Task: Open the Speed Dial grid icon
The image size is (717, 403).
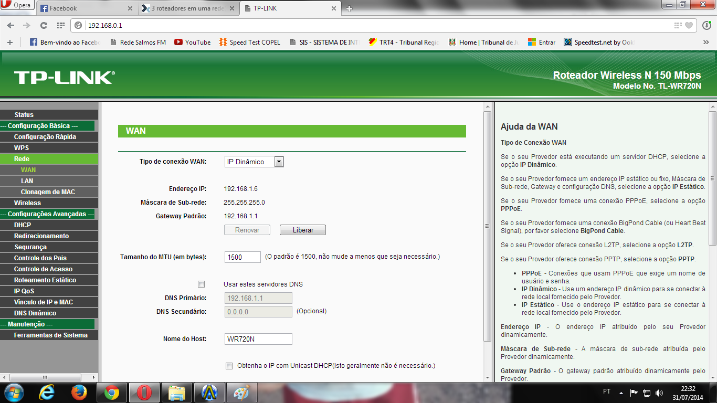Action: (x=60, y=25)
